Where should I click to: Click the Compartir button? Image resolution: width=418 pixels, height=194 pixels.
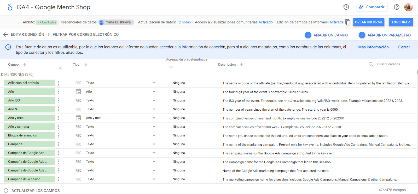tap(372, 7)
